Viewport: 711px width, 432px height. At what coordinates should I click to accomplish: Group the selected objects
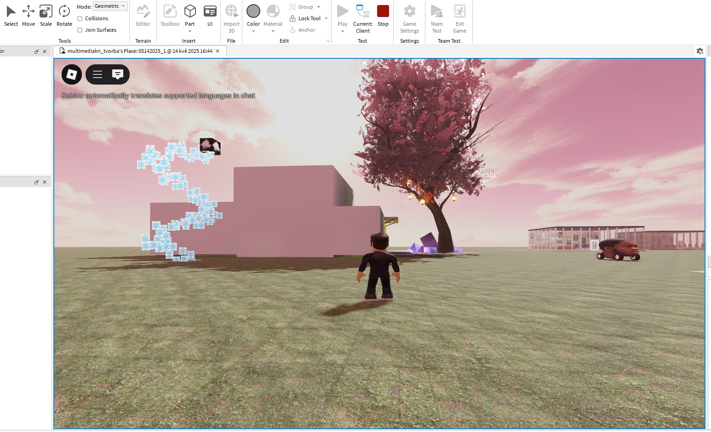coord(302,7)
